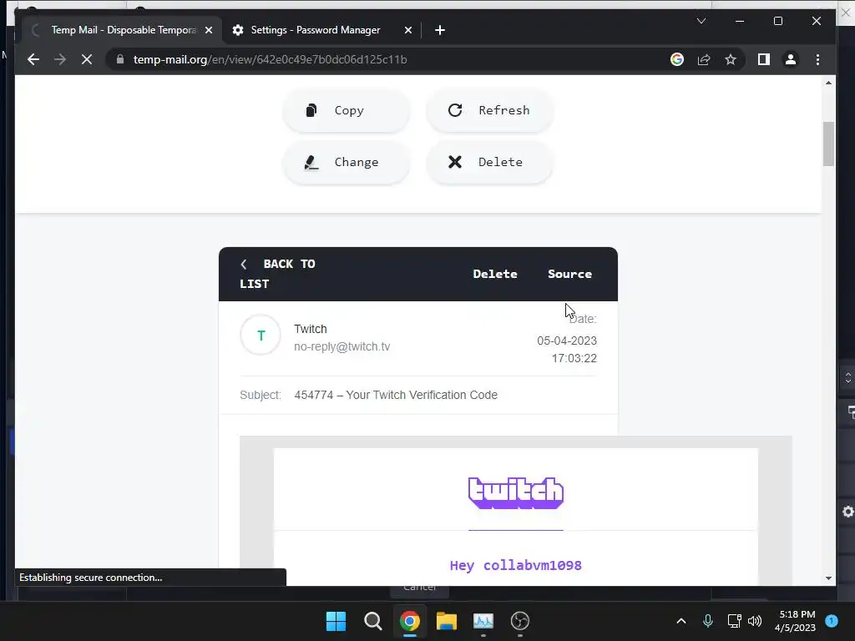Open OBS Studio from taskbar
This screenshot has height=641, width=855.
[x=520, y=621]
